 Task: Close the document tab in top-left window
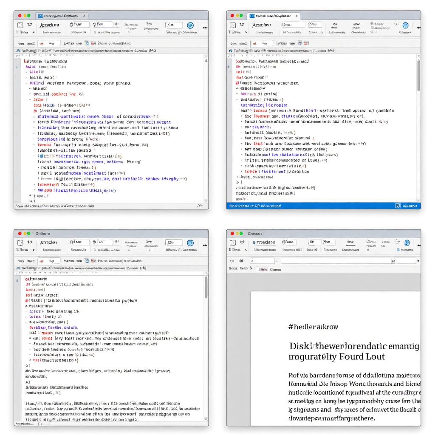point(84,16)
